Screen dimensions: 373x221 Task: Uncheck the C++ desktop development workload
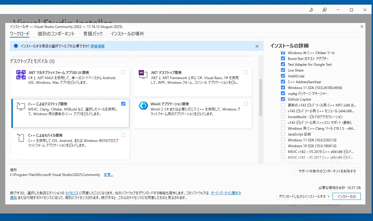click(x=123, y=104)
